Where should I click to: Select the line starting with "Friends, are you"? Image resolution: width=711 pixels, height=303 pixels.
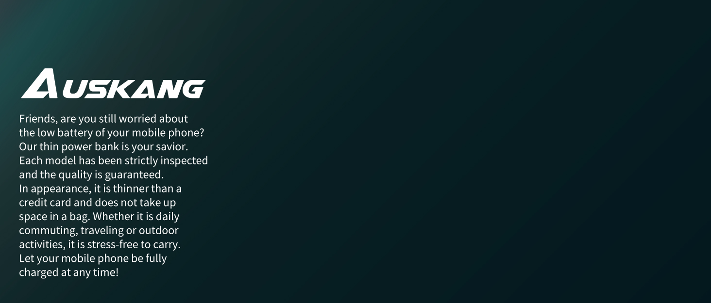coord(103,119)
